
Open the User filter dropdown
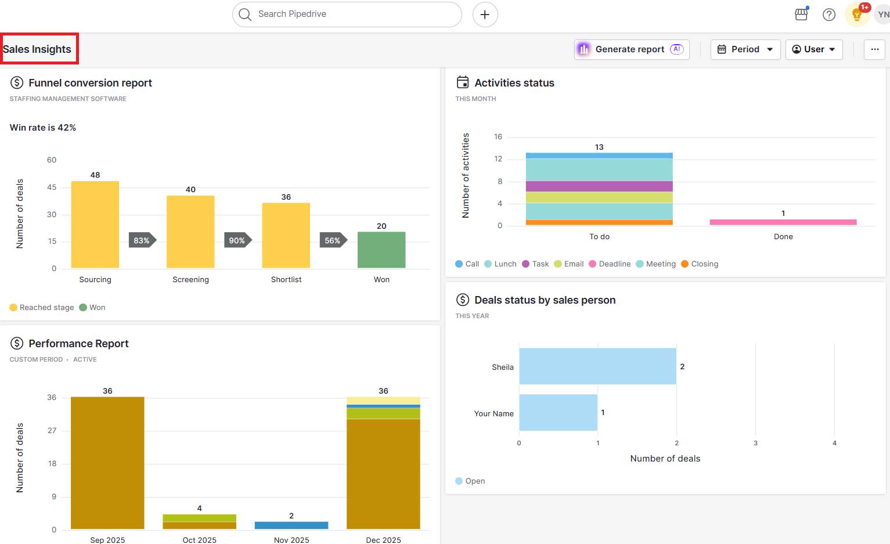coord(813,49)
